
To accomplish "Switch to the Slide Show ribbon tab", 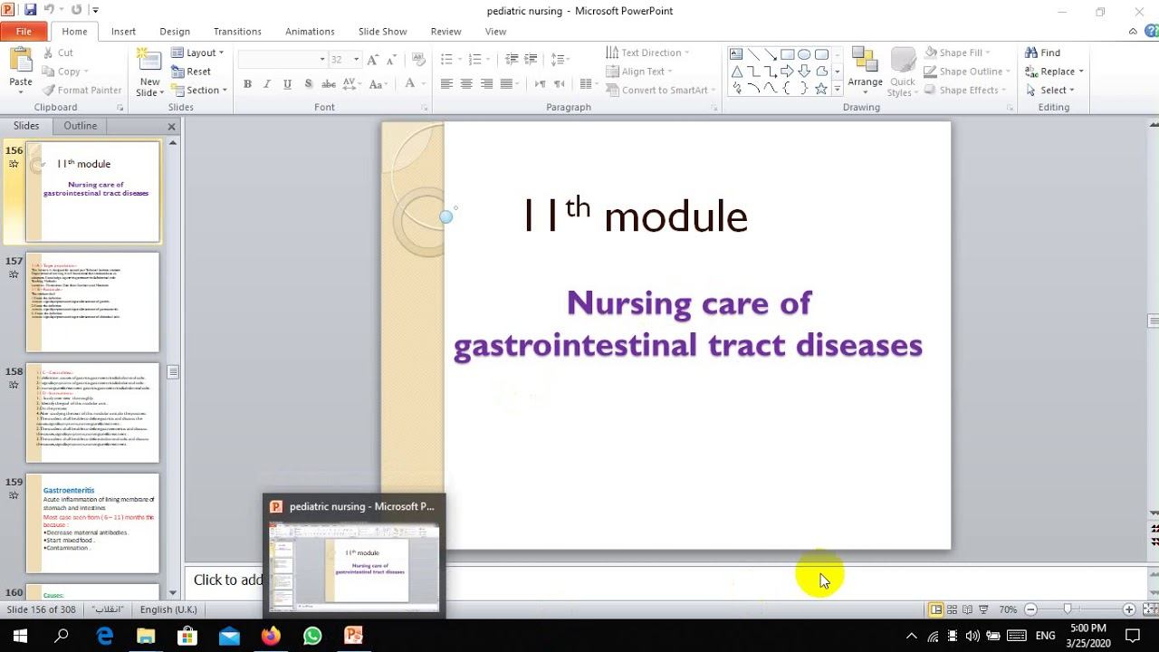I will click(382, 31).
